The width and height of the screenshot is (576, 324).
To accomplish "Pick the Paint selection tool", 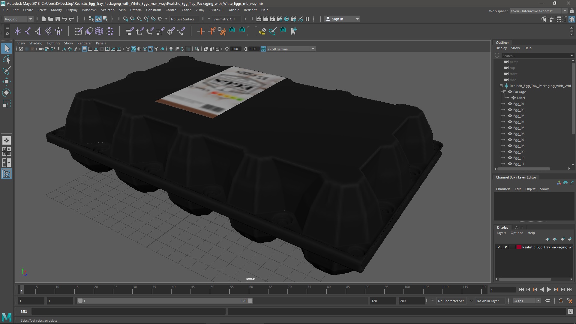I will click(x=7, y=71).
